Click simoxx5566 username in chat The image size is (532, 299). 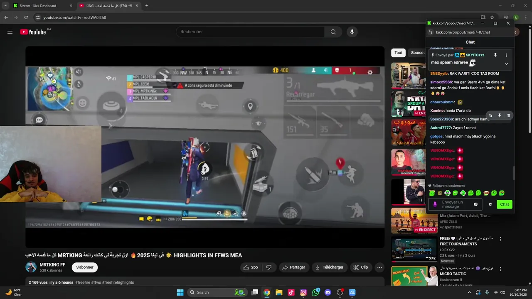[441, 82]
